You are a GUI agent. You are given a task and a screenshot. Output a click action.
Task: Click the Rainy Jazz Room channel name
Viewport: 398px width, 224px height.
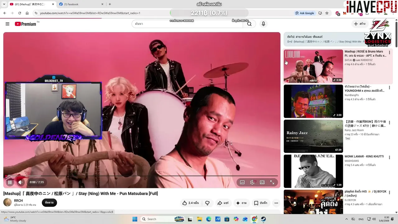point(354,130)
